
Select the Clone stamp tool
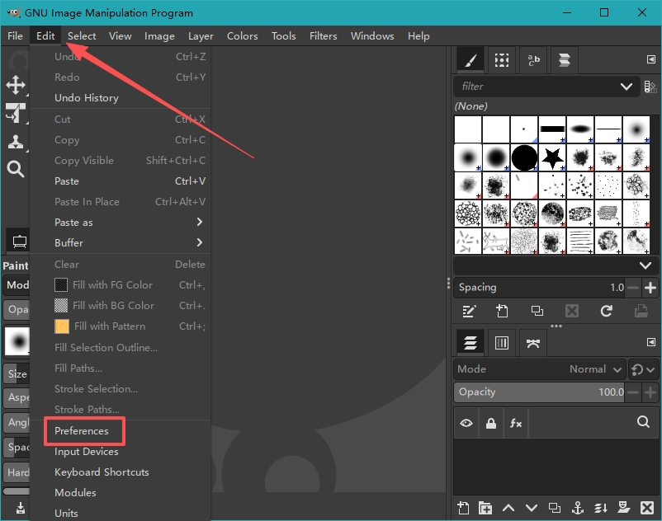16,142
